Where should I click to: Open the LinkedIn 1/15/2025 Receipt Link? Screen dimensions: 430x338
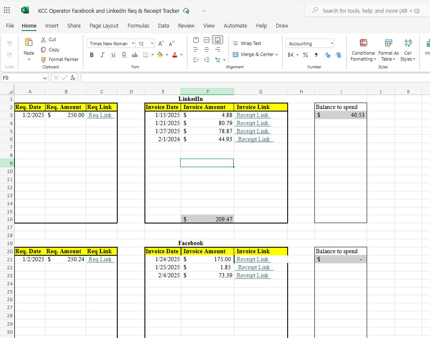click(x=252, y=115)
